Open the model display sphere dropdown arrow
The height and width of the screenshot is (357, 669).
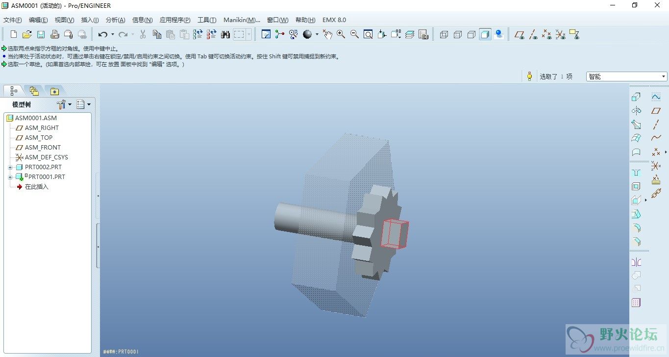click(x=317, y=34)
